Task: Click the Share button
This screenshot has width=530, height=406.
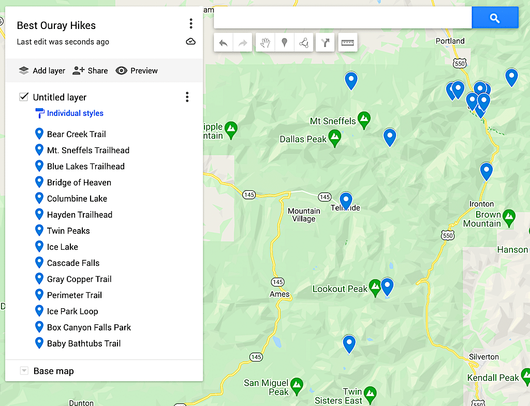Action: tap(91, 71)
